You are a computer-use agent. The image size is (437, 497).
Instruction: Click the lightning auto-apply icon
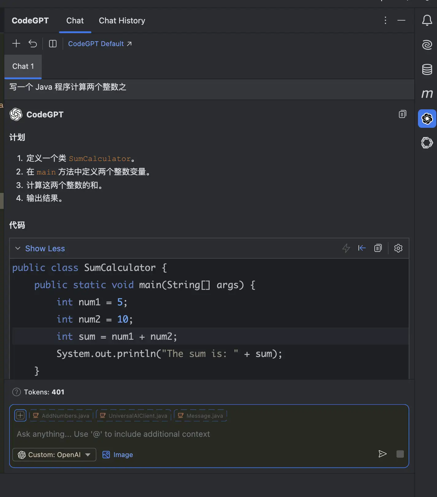click(x=346, y=248)
